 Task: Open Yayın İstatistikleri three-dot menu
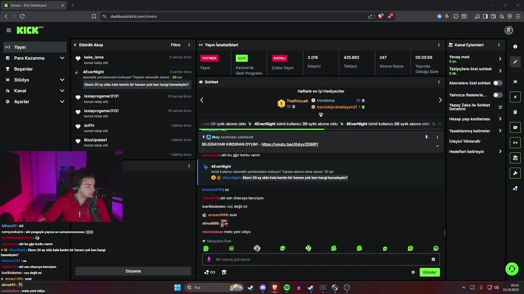coord(439,45)
